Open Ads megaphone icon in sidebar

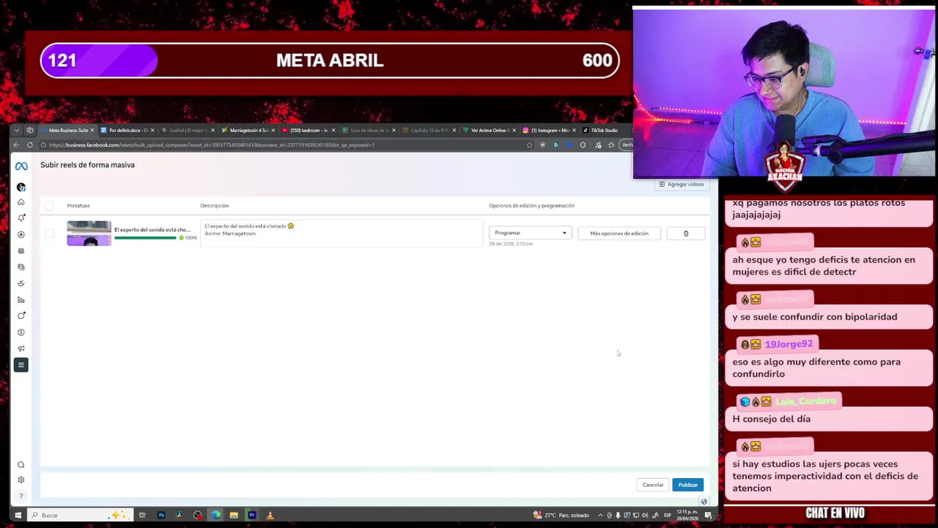21,348
